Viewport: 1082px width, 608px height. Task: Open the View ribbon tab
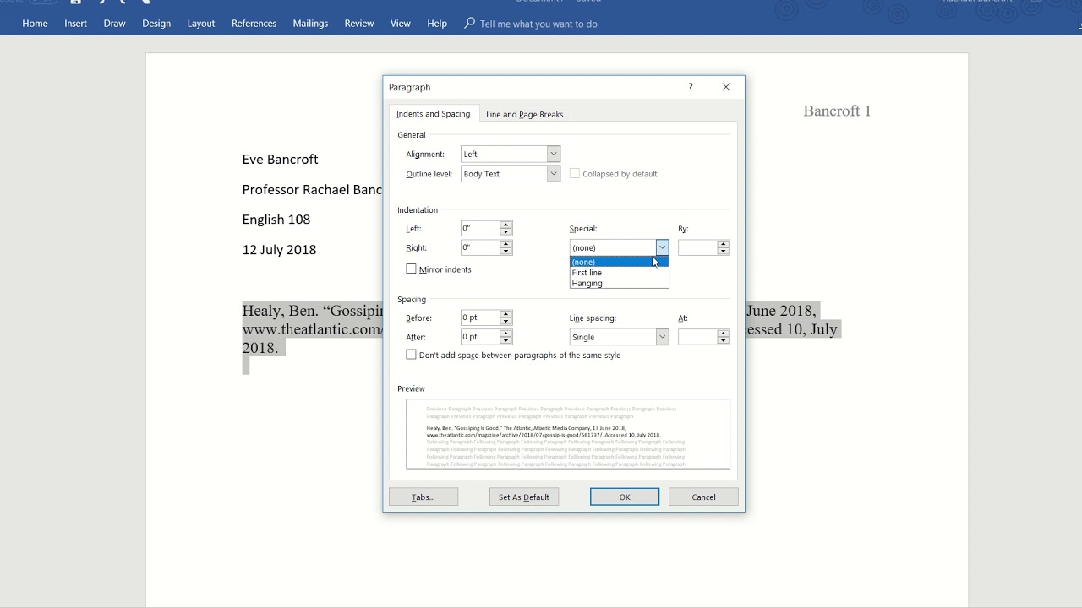(x=401, y=24)
